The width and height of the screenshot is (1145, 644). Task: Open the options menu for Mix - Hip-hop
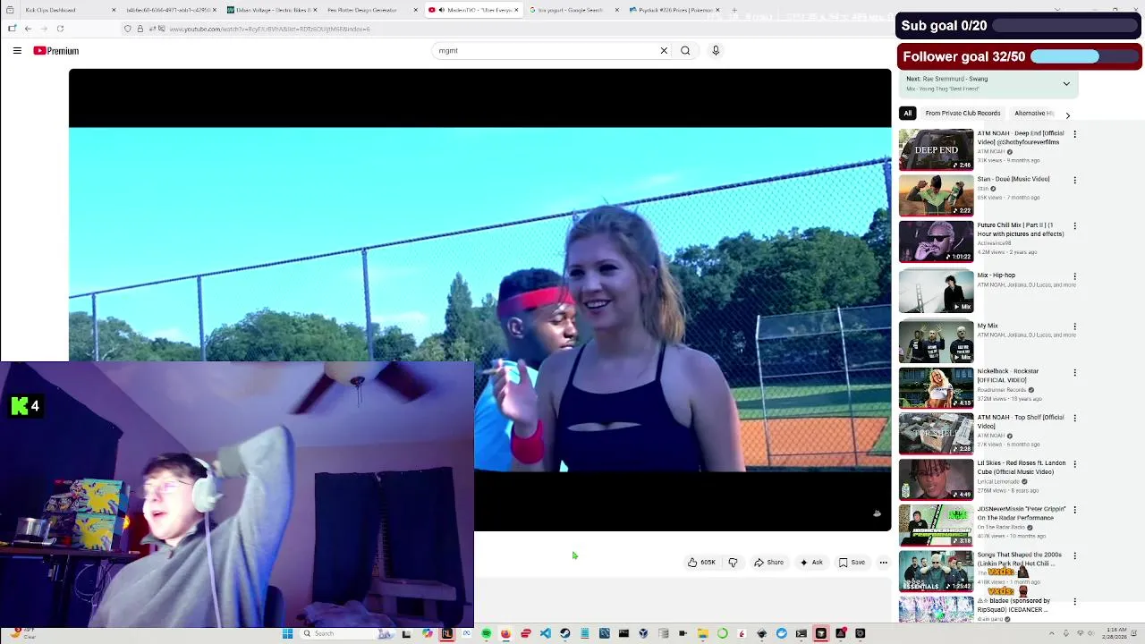[x=1074, y=276]
